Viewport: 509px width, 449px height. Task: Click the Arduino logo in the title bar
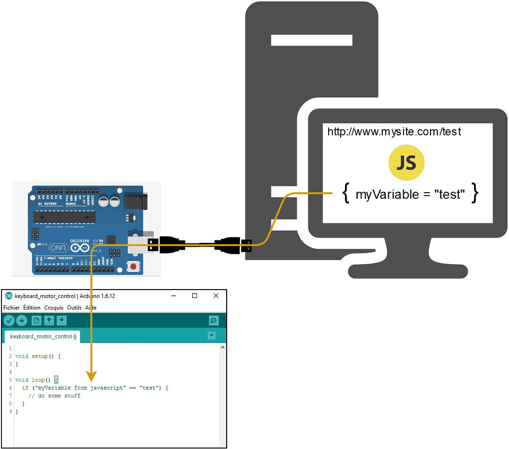[8, 296]
